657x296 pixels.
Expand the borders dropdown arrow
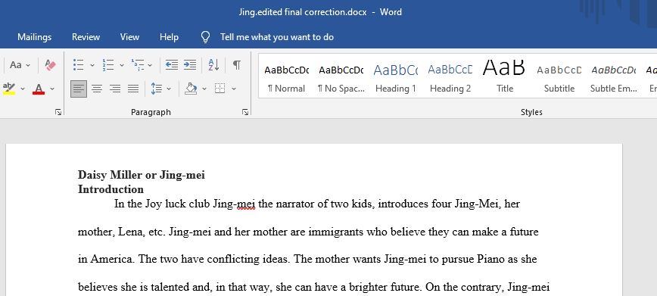(x=234, y=89)
